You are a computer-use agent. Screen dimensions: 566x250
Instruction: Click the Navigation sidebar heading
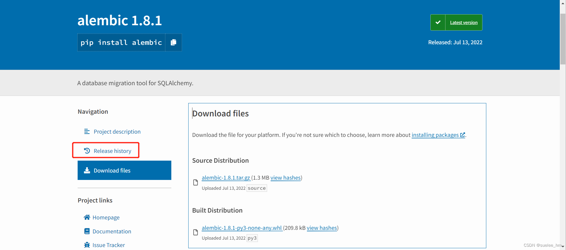pos(93,112)
